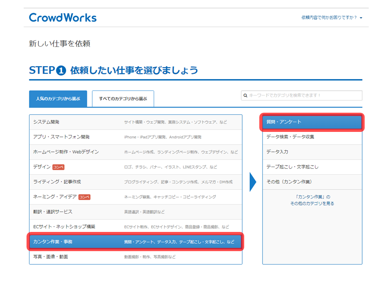
Task: Choose 写真・画像・動画 category
Action: coord(136,257)
